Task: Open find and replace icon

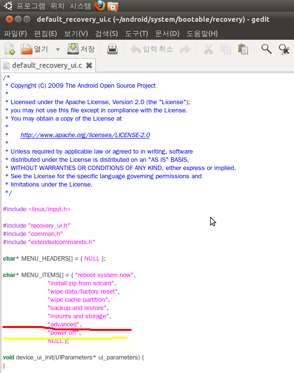Action: tap(284, 49)
